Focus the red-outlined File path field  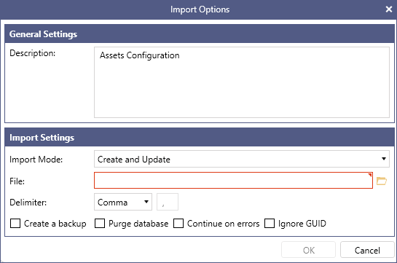(x=233, y=181)
